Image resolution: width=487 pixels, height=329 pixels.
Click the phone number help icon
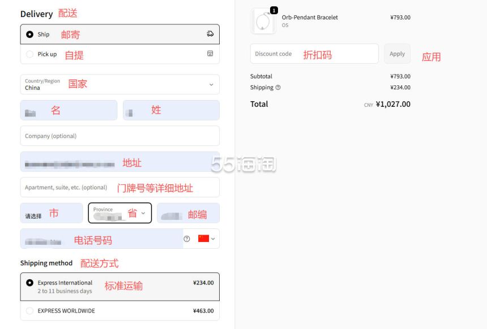(187, 239)
